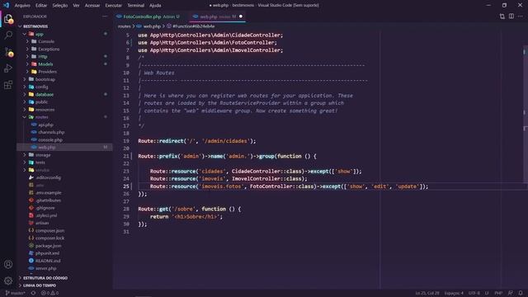Open the Ajuda menu
The image size is (528, 297).
coord(155,5)
